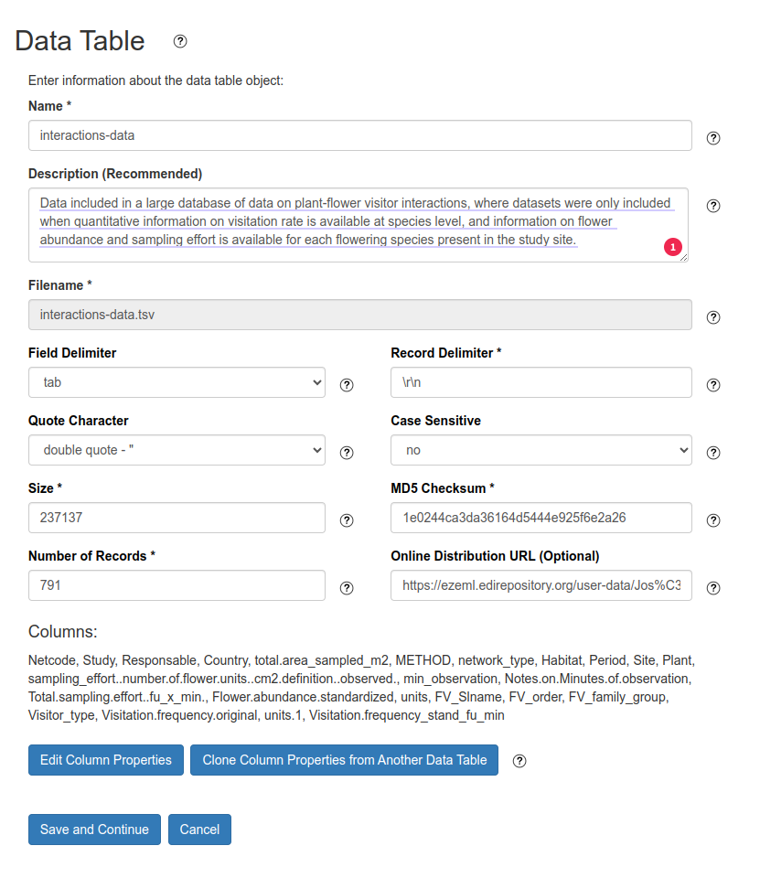Click into the Name input field
Screen dimensions: 760x878
(x=359, y=135)
